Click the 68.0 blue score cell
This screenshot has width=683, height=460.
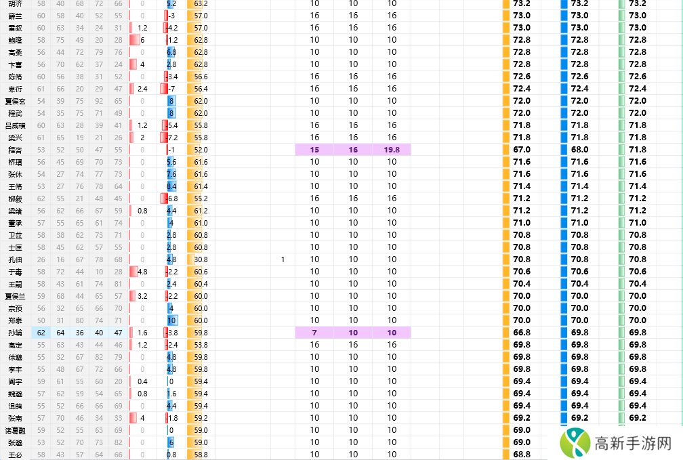tap(579, 150)
